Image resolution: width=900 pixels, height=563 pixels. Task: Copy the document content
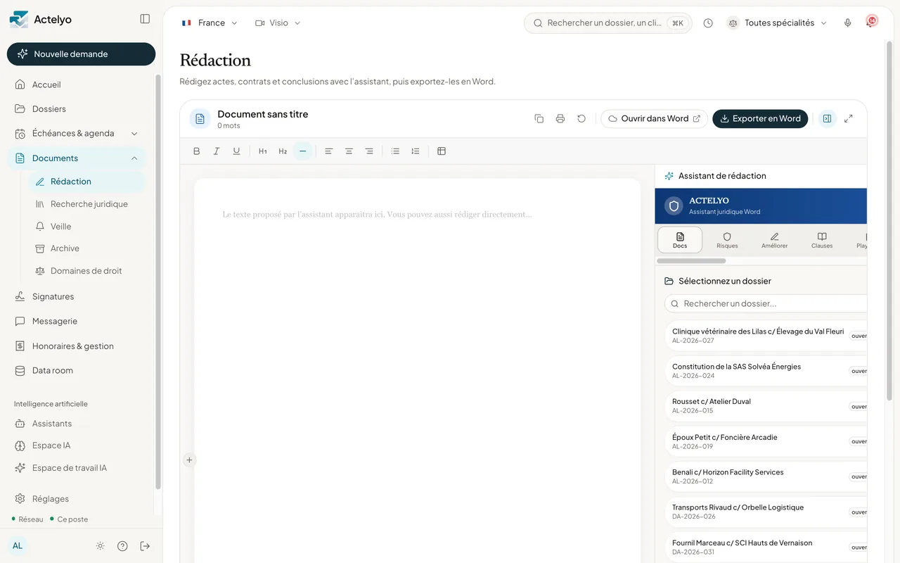point(539,119)
